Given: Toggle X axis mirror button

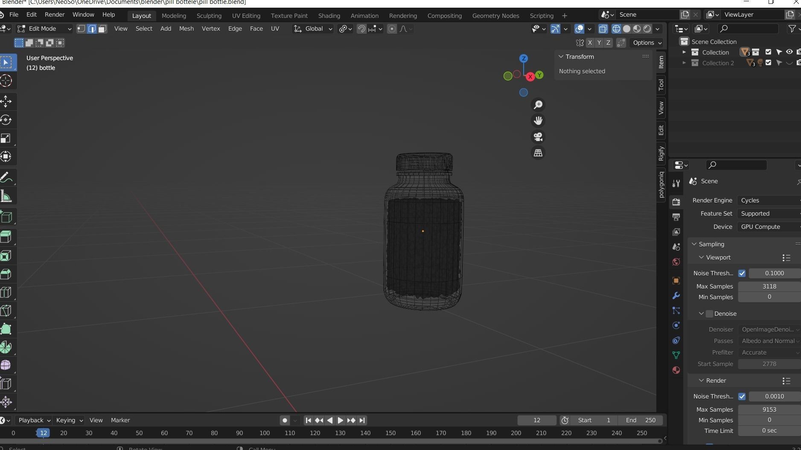Looking at the screenshot, I should click(x=590, y=43).
